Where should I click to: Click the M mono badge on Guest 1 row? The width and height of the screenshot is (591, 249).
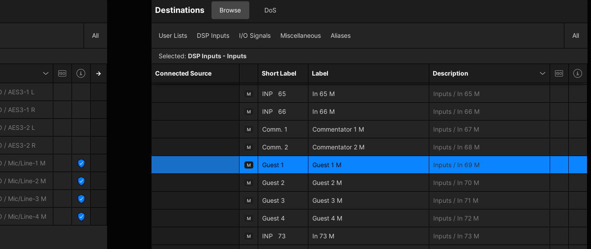pos(249,165)
